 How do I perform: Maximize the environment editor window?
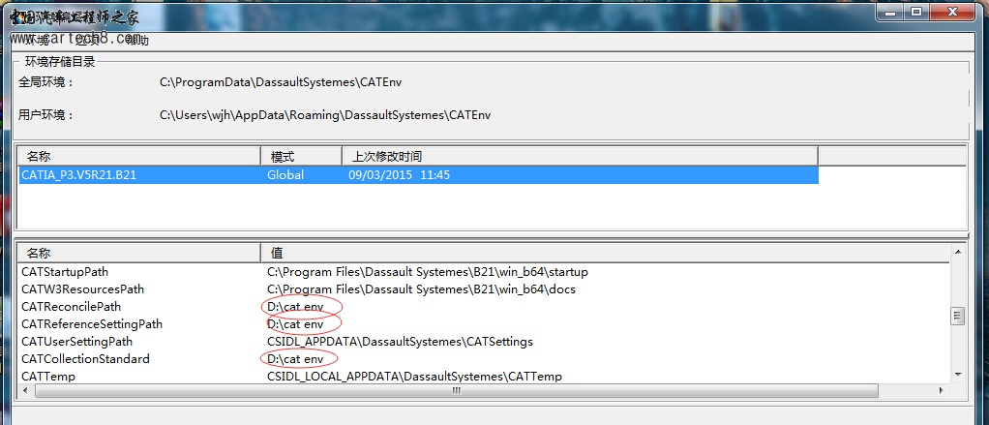[x=915, y=11]
